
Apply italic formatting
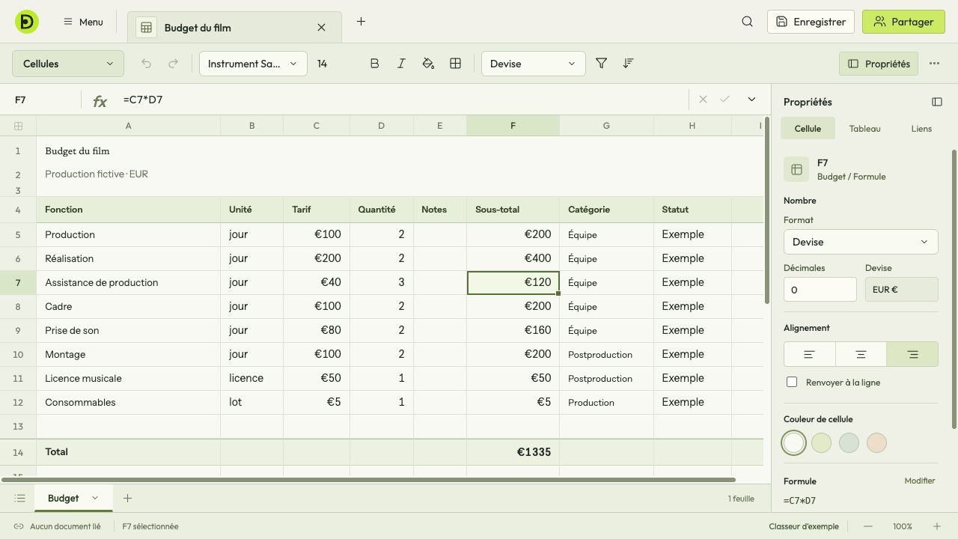(x=401, y=64)
